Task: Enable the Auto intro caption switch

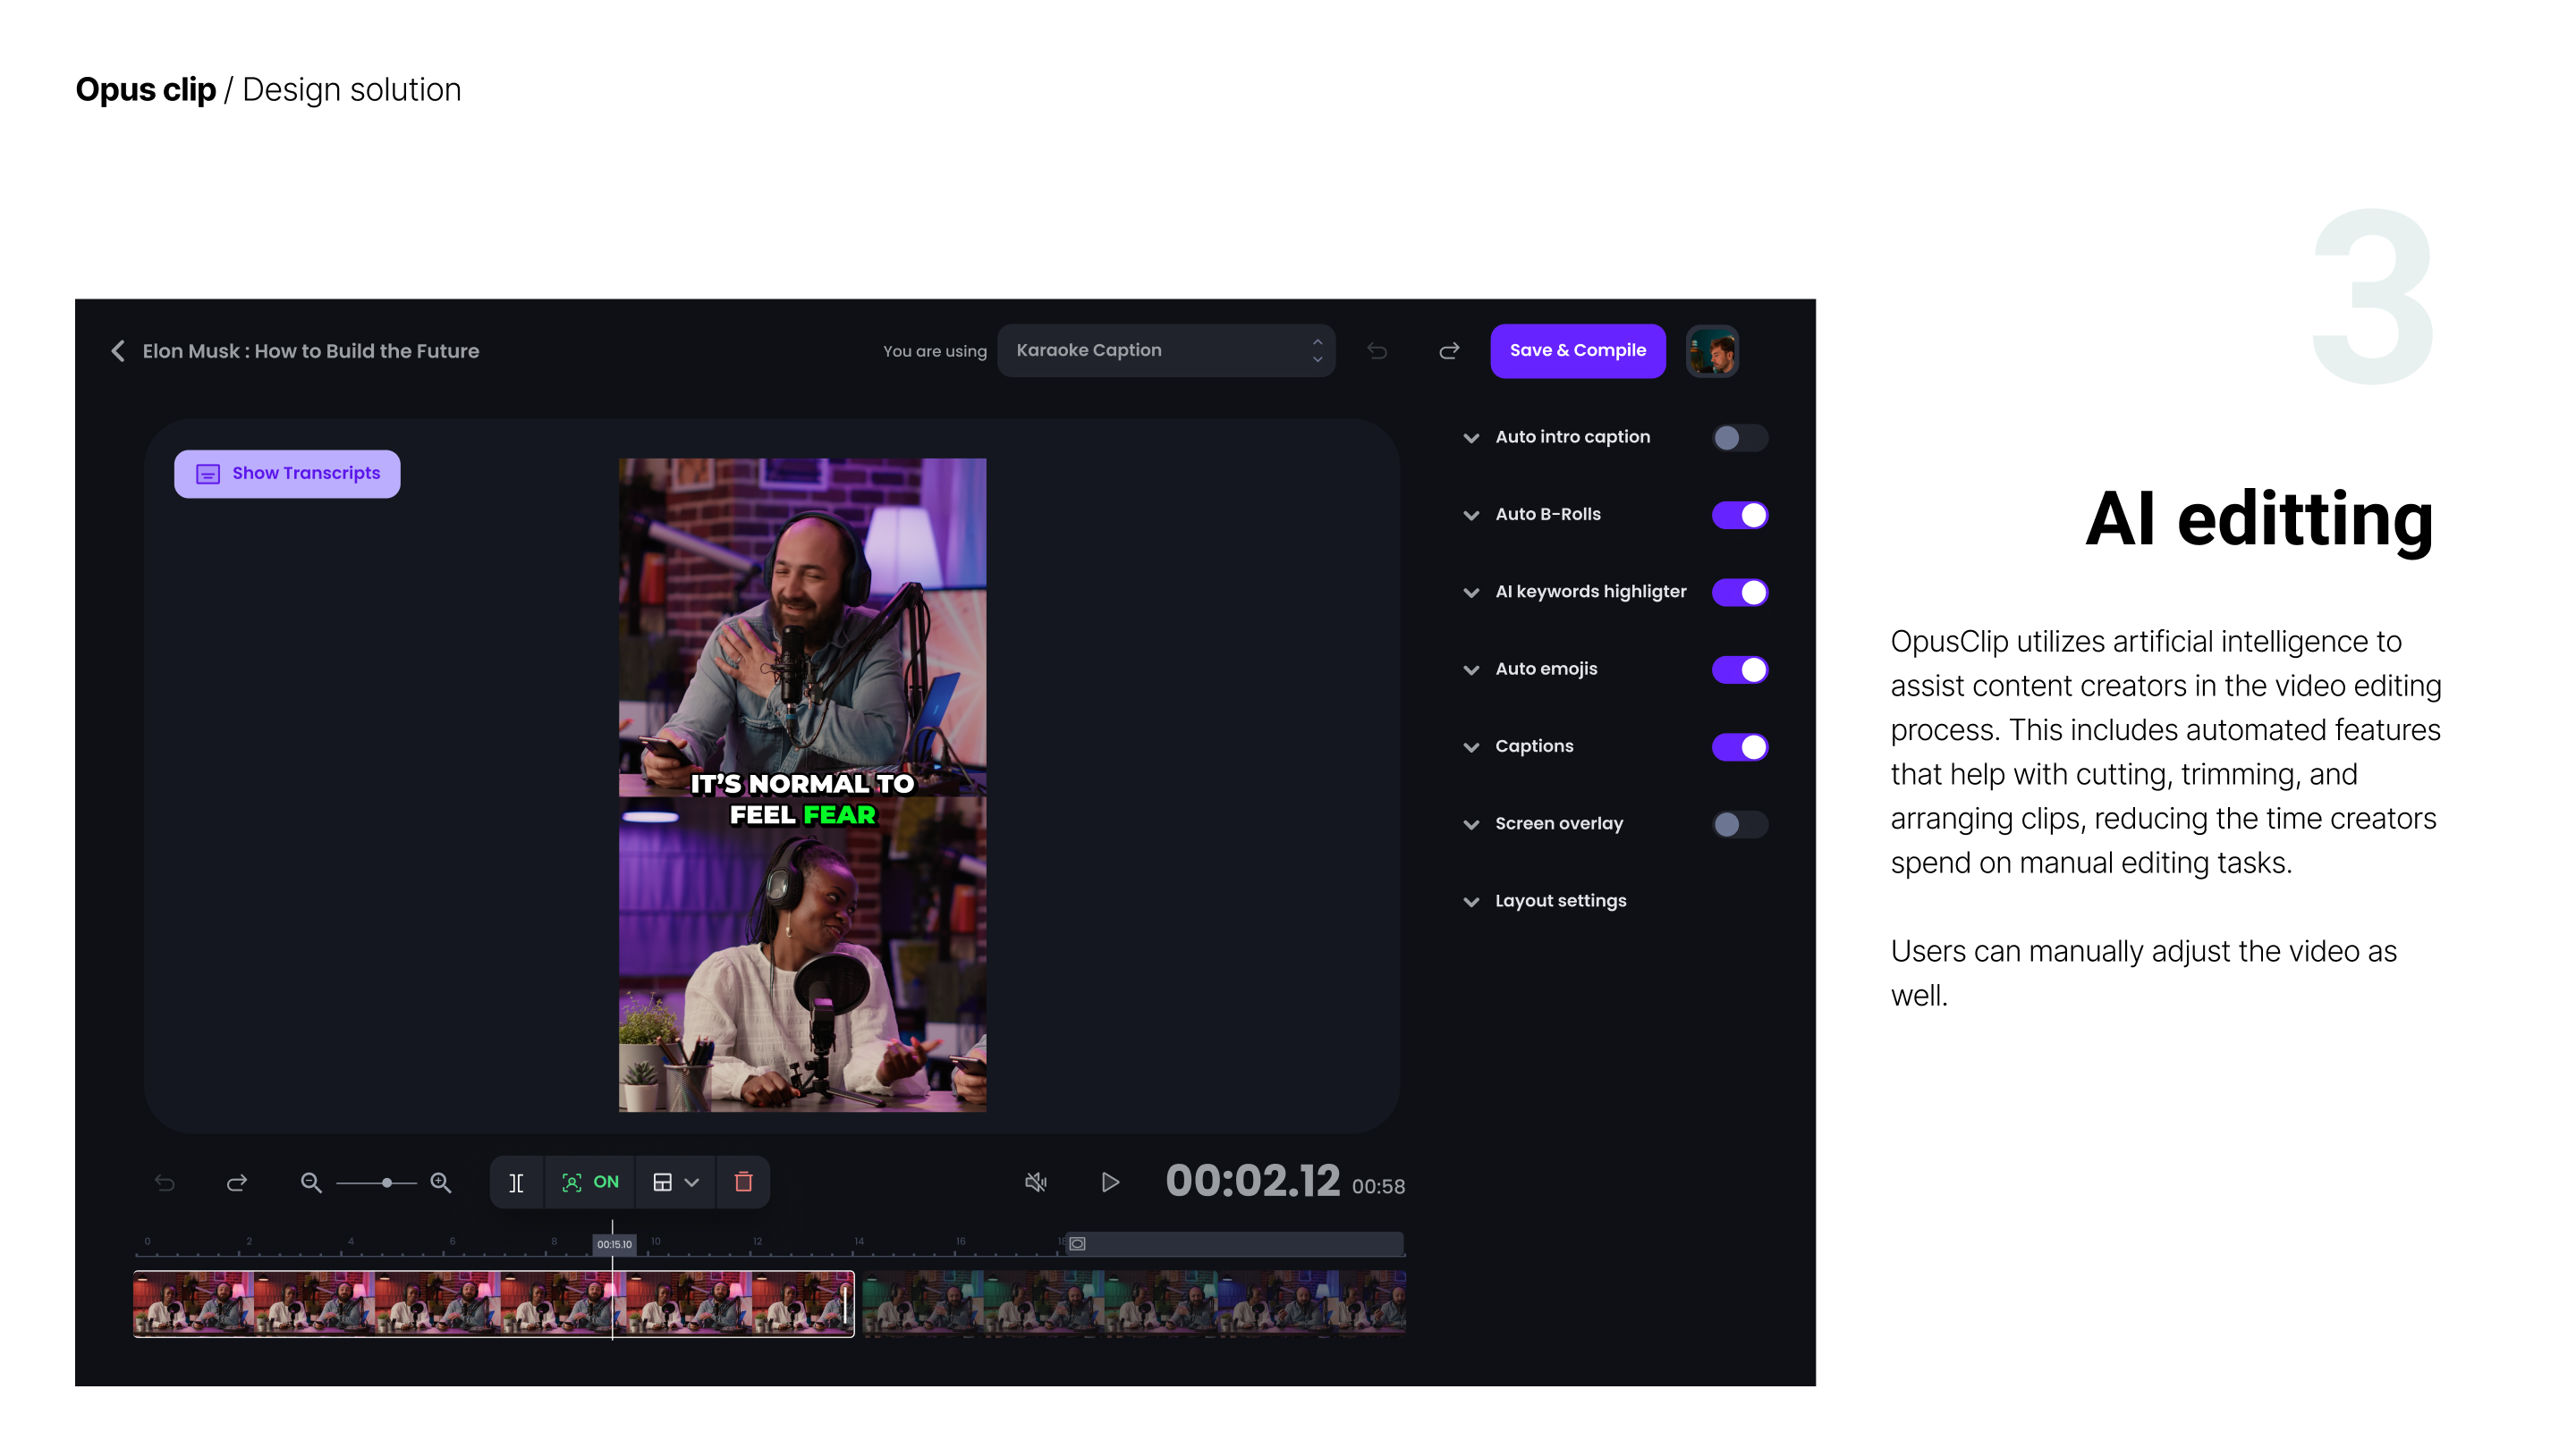Action: [x=1739, y=438]
